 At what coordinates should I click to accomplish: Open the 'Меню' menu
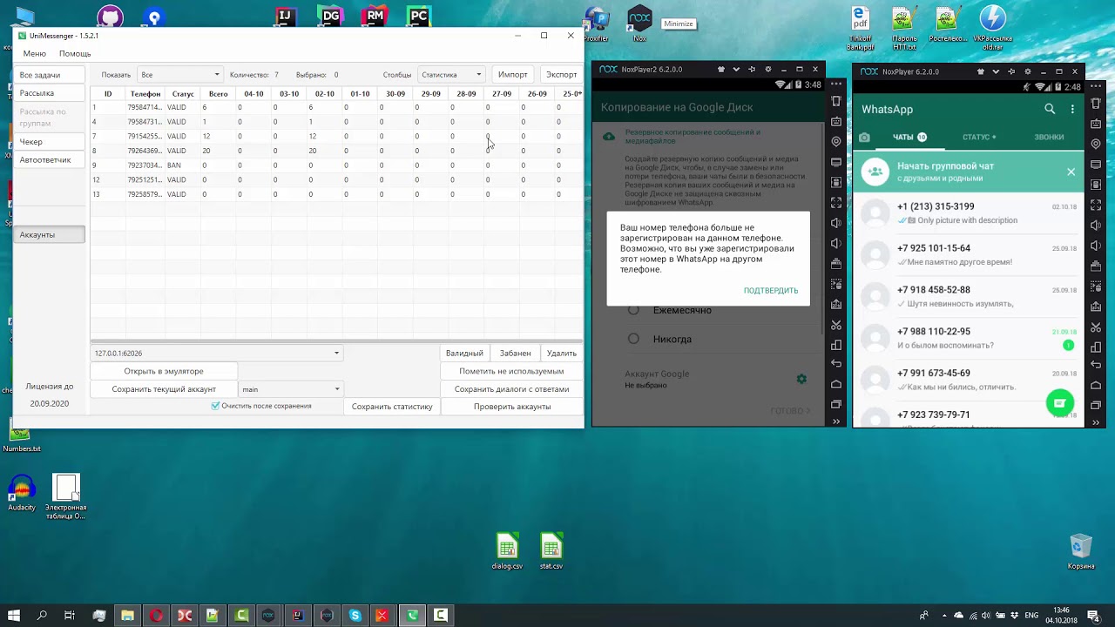click(x=35, y=54)
